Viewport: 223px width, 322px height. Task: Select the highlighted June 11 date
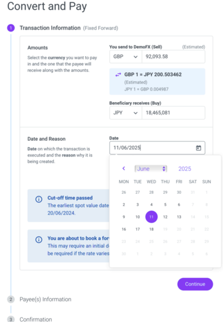151,217
